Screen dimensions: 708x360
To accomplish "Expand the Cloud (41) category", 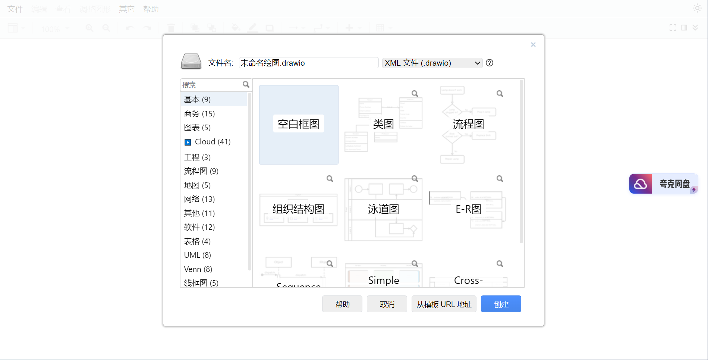I will [x=188, y=142].
